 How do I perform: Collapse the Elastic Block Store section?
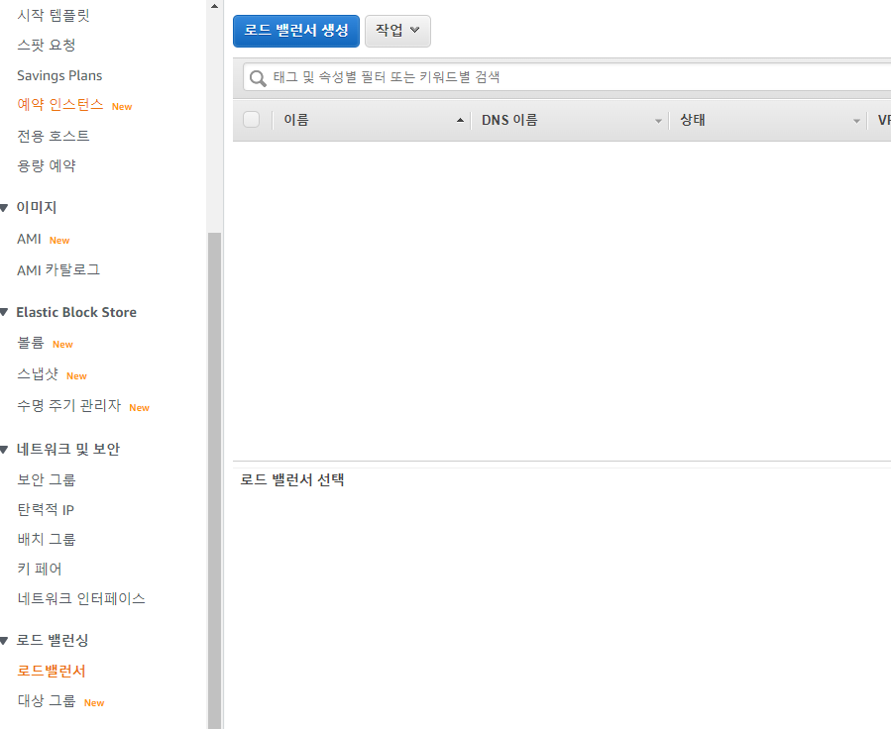point(4,312)
